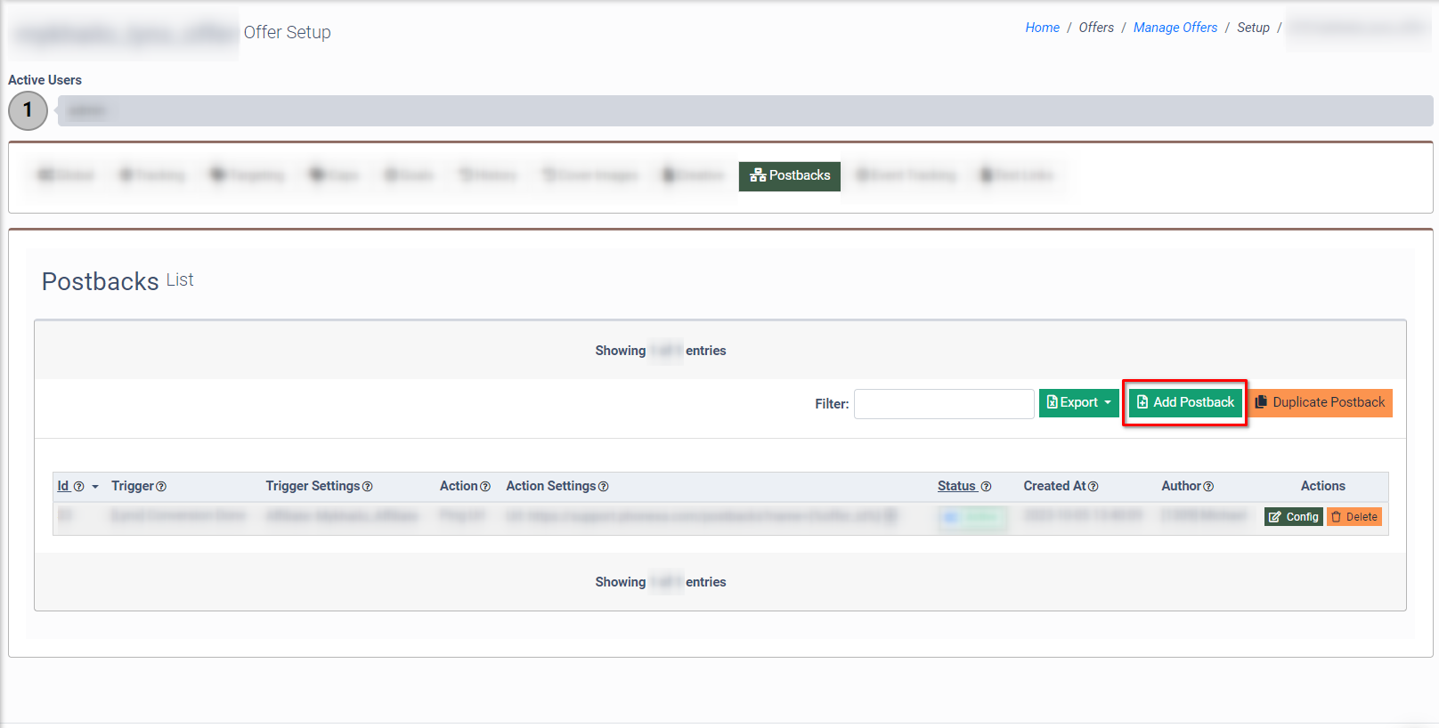The width and height of the screenshot is (1439, 728).
Task: Click the question mark next to Action
Action: click(x=485, y=487)
